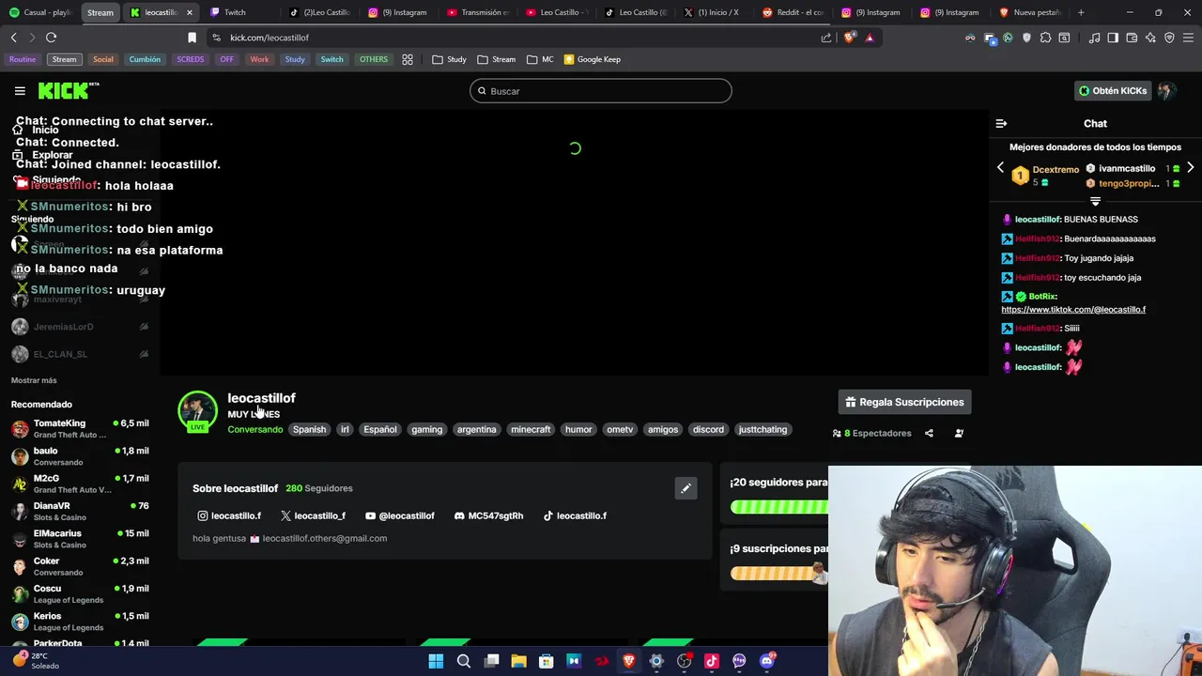
Task: Open Brave Wallet icon
Action: (1132, 38)
